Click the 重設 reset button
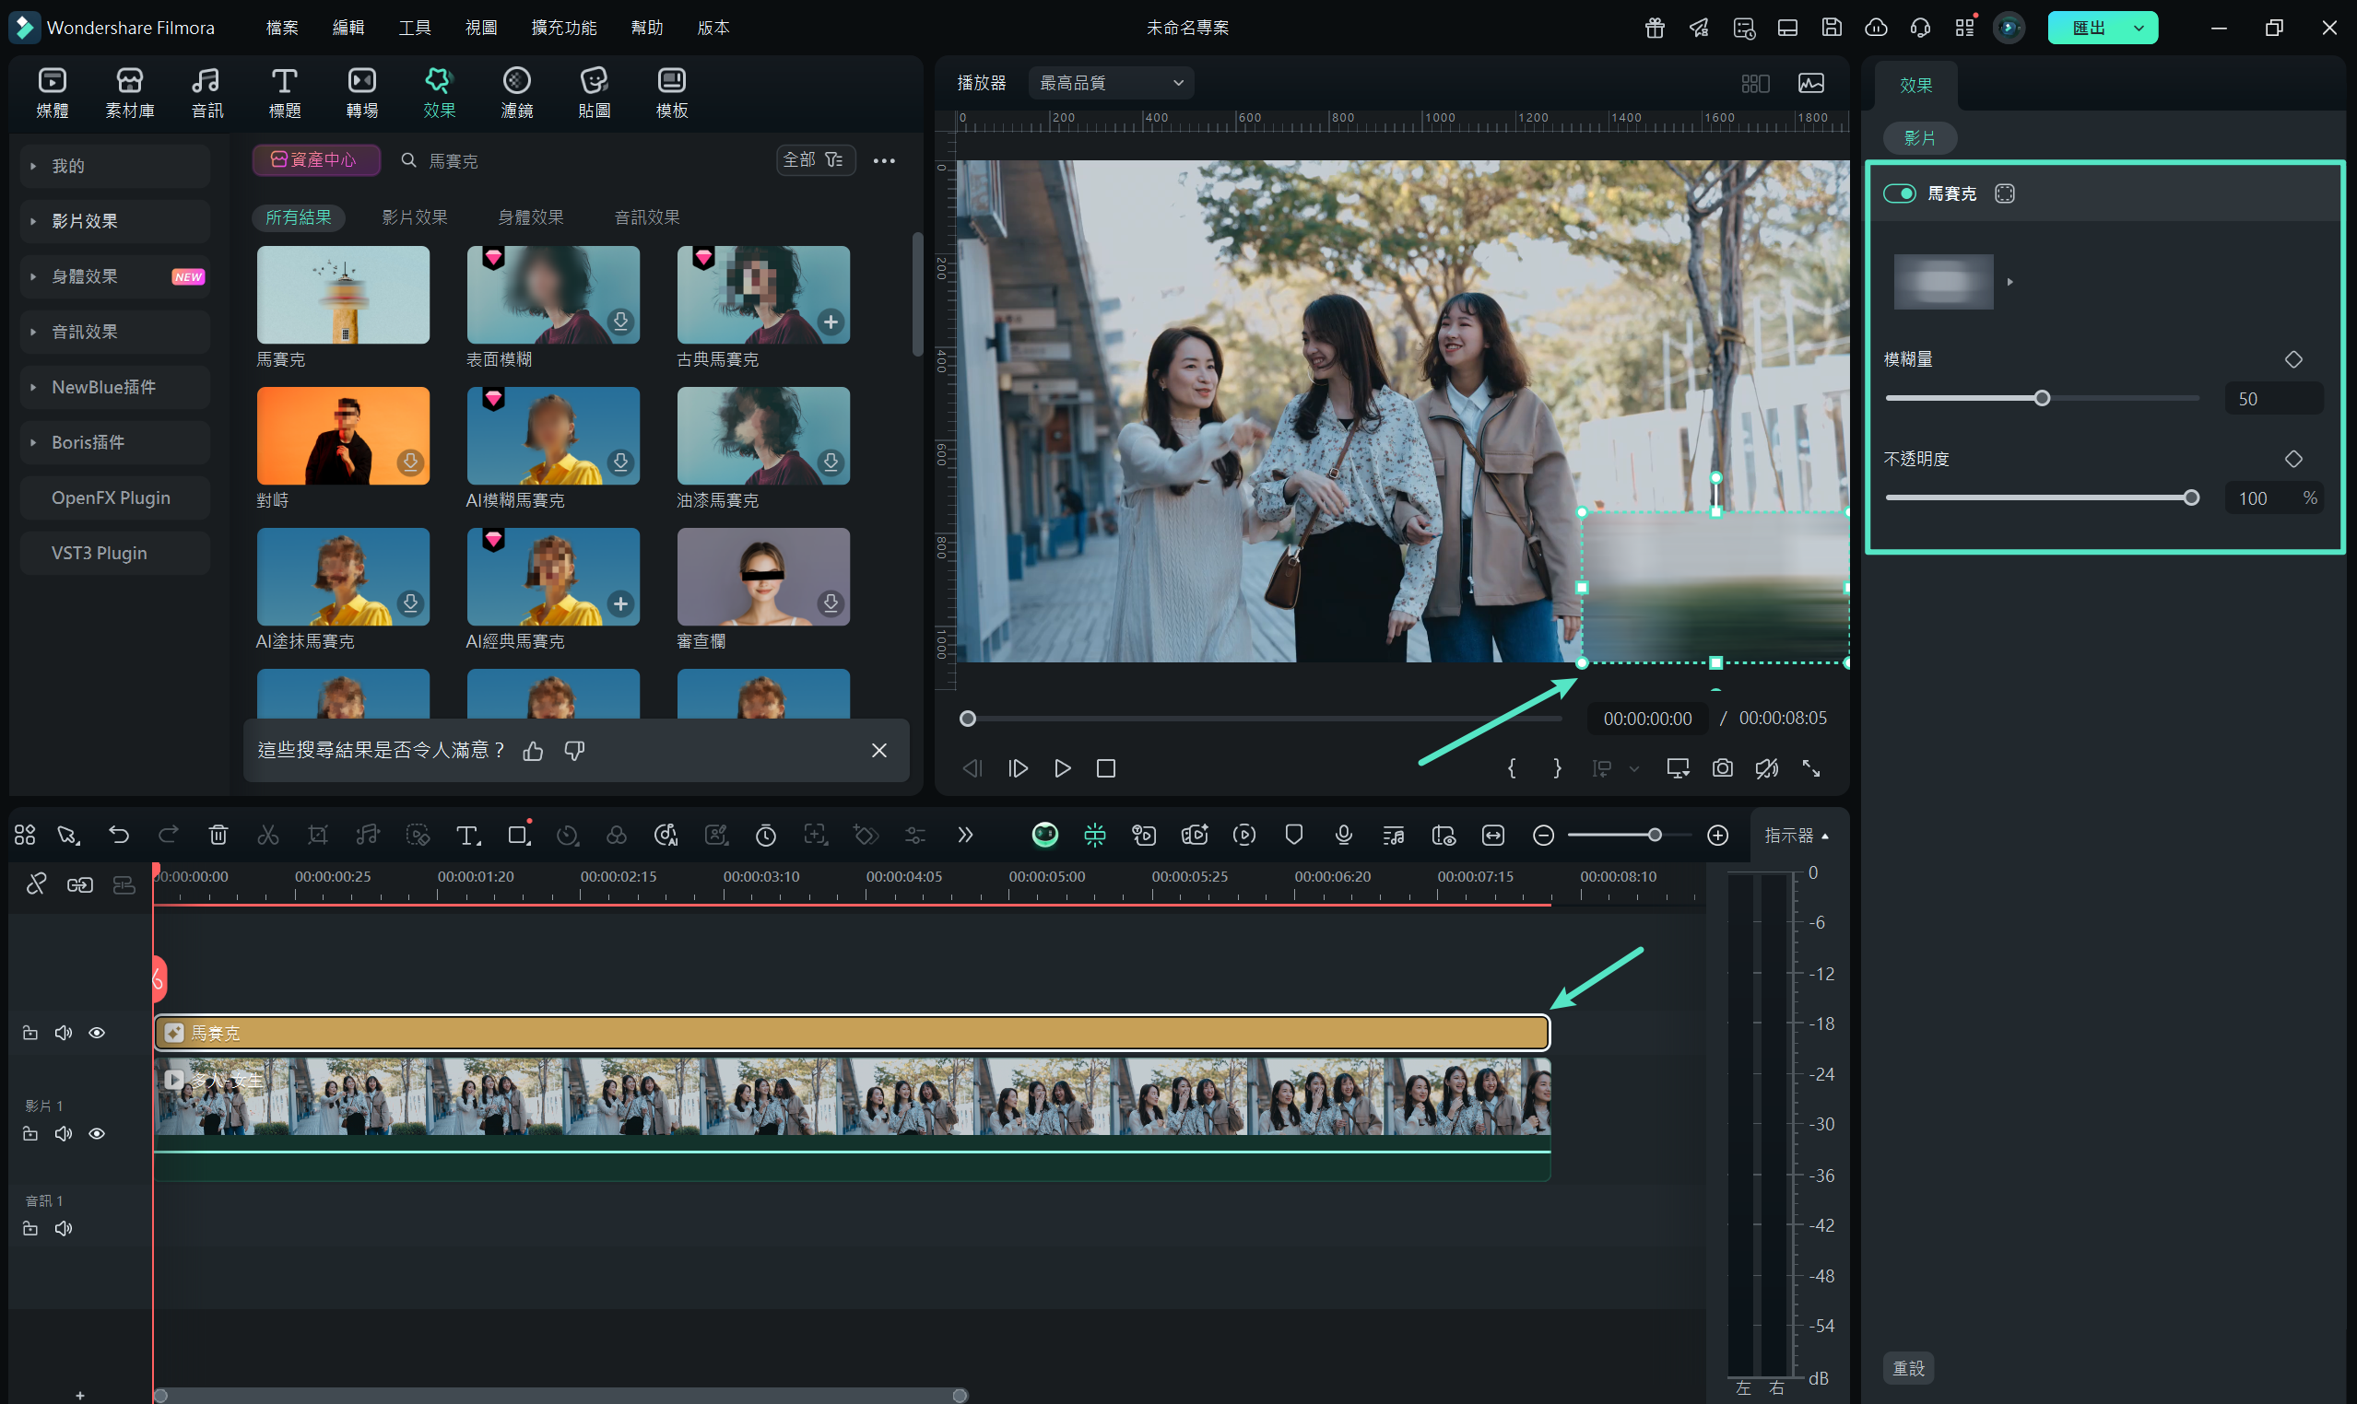Image resolution: width=2357 pixels, height=1404 pixels. click(x=1907, y=1368)
